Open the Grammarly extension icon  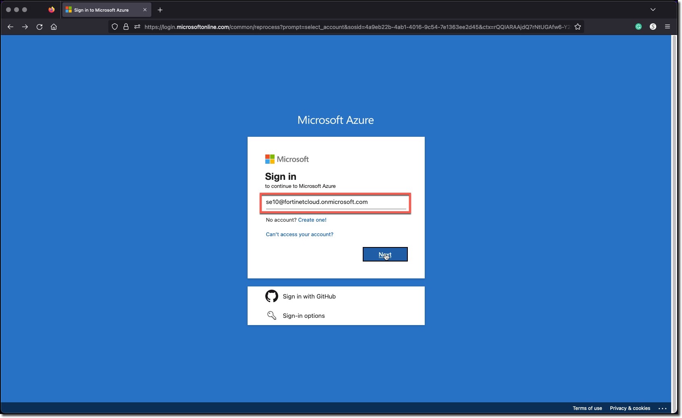[x=639, y=27]
